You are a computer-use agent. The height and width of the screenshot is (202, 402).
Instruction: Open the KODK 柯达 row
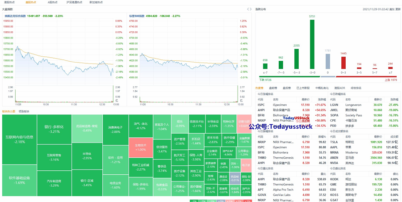(x=364, y=179)
